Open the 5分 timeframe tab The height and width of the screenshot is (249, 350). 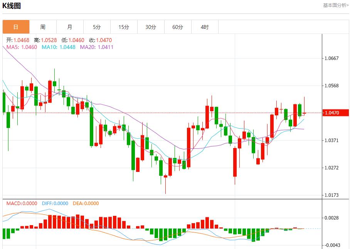pyautogui.click(x=97, y=27)
